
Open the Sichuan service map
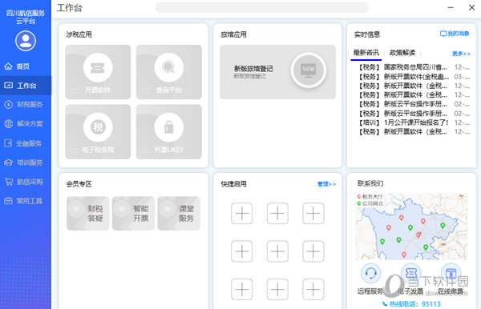coord(411,227)
